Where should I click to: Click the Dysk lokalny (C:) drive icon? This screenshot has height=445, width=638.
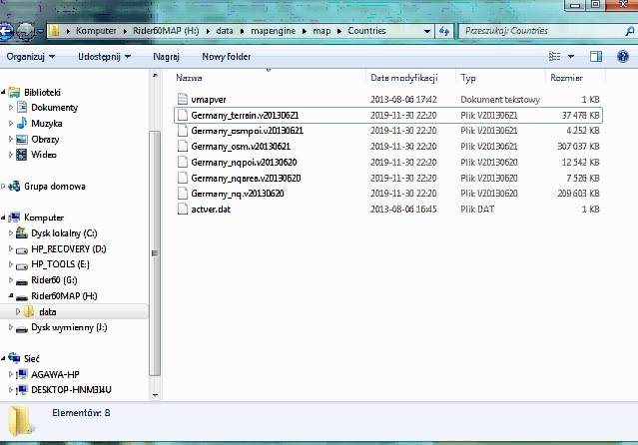pos(22,232)
